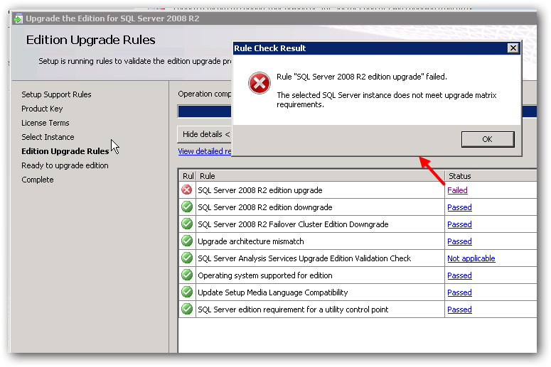Click green check icon for Update Setup Media Language
Image resolution: width=551 pixels, height=367 pixels.
coord(186,292)
